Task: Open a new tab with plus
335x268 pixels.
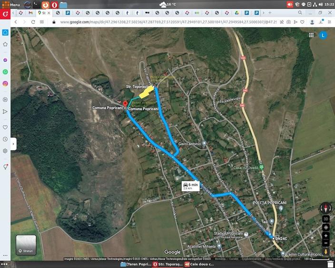Action: (270, 13)
